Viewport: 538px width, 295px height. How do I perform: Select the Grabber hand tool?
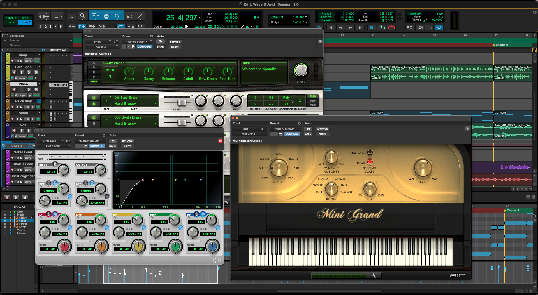coord(117,16)
